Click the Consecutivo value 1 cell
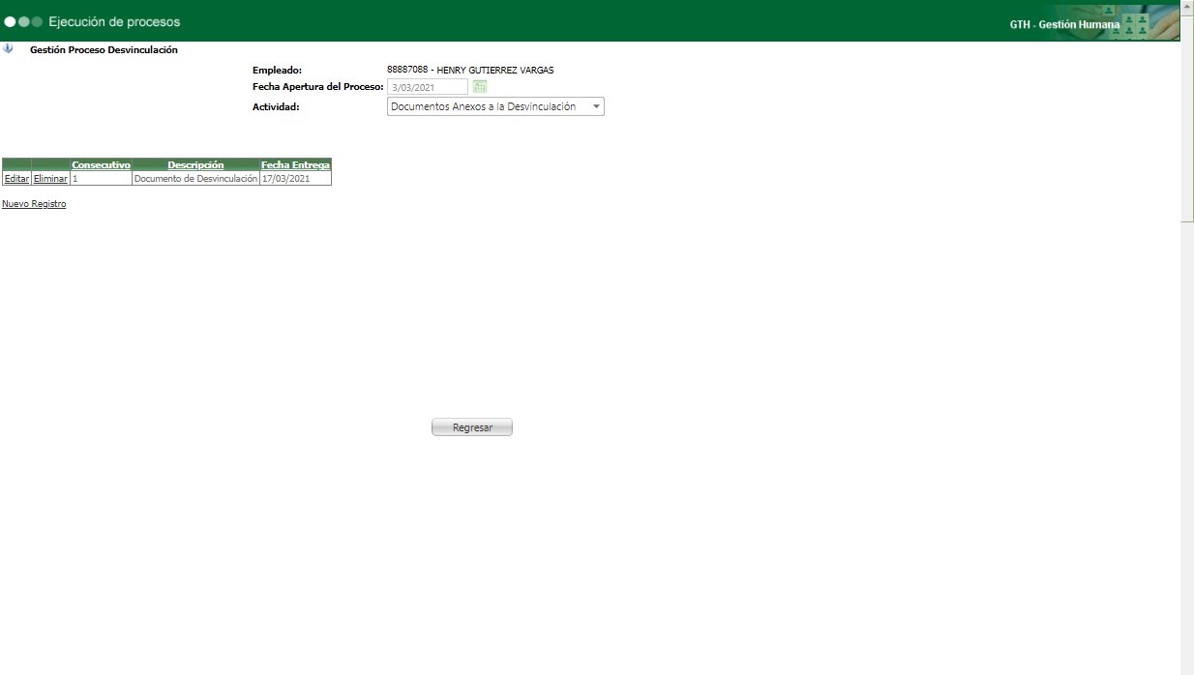 tap(101, 179)
